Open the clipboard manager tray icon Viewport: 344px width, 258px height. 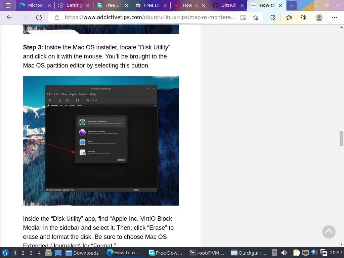[x=296, y=253]
